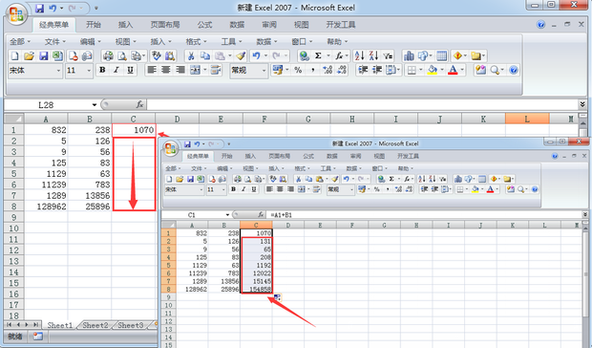Click the Sort Ascending A-Z icon in the larger window

point(359,55)
